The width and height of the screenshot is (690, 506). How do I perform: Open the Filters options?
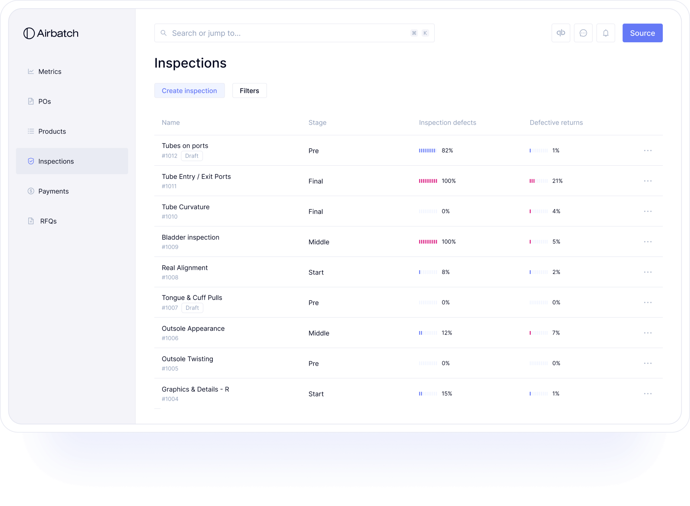click(x=249, y=91)
